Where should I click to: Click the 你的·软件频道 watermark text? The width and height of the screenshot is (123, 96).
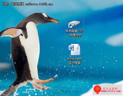(x=13, y=4)
